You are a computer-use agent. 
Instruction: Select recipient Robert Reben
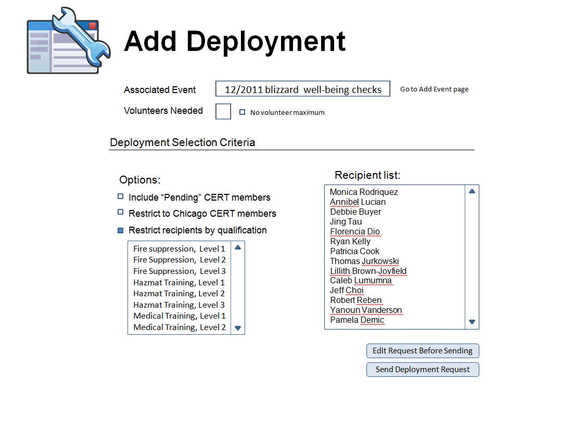[x=356, y=300]
